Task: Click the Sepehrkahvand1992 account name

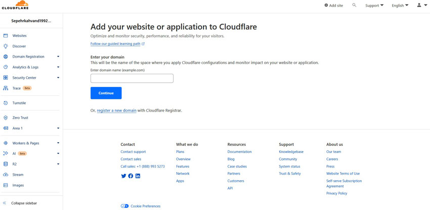Action: (x=31, y=21)
